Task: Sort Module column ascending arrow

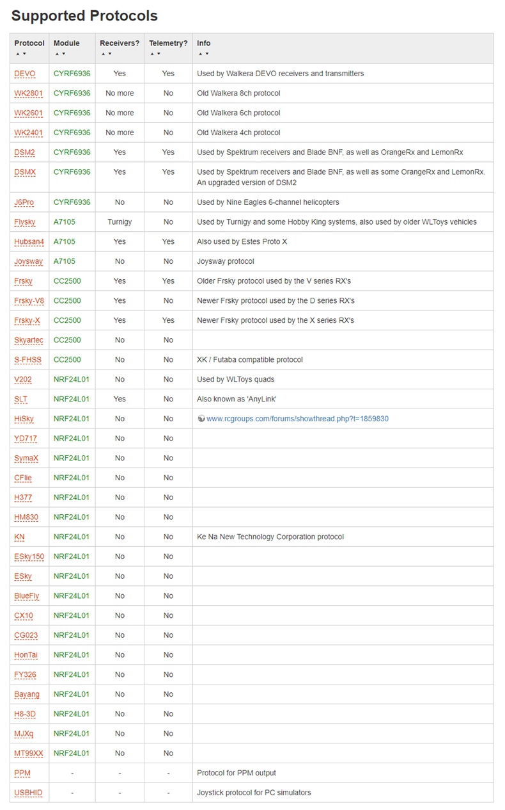Action: point(56,54)
